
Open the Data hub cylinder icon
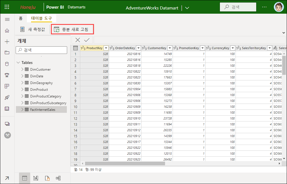[x=7, y=64]
